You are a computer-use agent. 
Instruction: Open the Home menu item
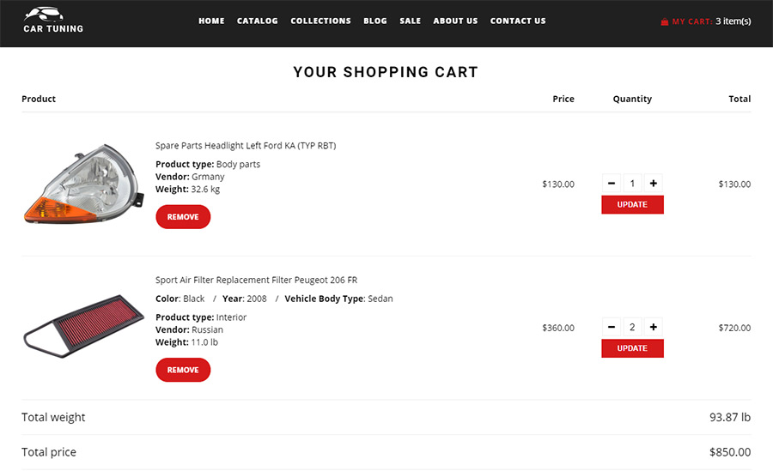tap(211, 21)
